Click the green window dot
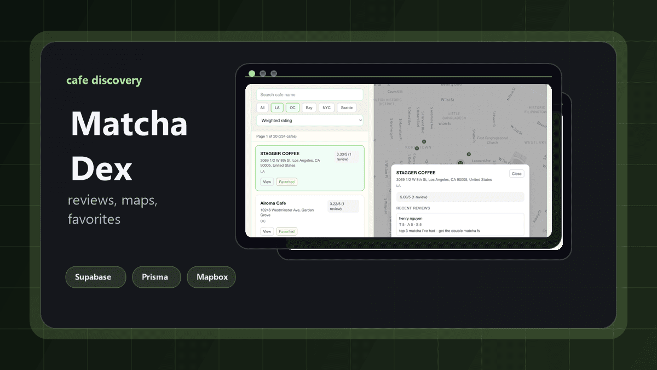This screenshot has width=657, height=370. (x=252, y=73)
